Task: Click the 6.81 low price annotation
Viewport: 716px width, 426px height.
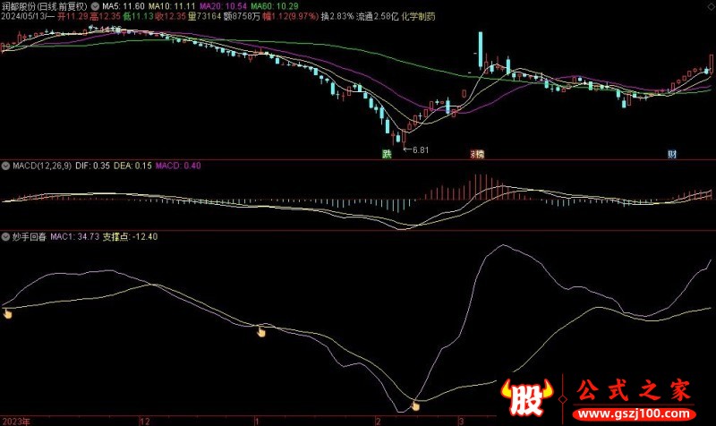Action: 420,149
